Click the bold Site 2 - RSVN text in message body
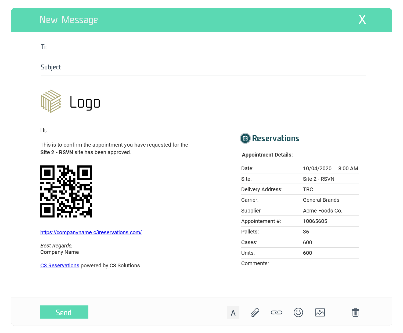This screenshot has height=333, width=403. (57, 152)
